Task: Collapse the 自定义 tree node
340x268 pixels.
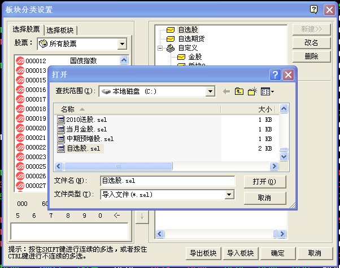Action: point(160,48)
